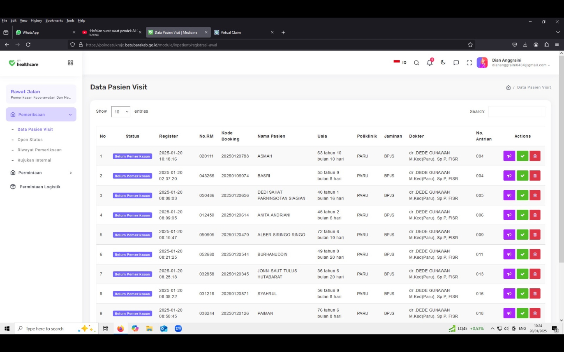Open the Bookmarks menu
This screenshot has height=352, width=564.
pos(54,21)
